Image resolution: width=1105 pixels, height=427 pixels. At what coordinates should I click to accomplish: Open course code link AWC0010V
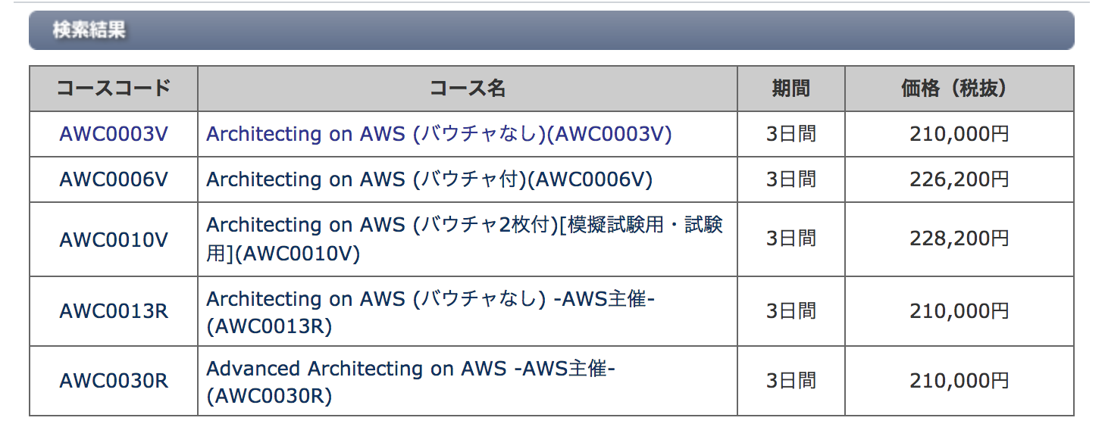114,239
